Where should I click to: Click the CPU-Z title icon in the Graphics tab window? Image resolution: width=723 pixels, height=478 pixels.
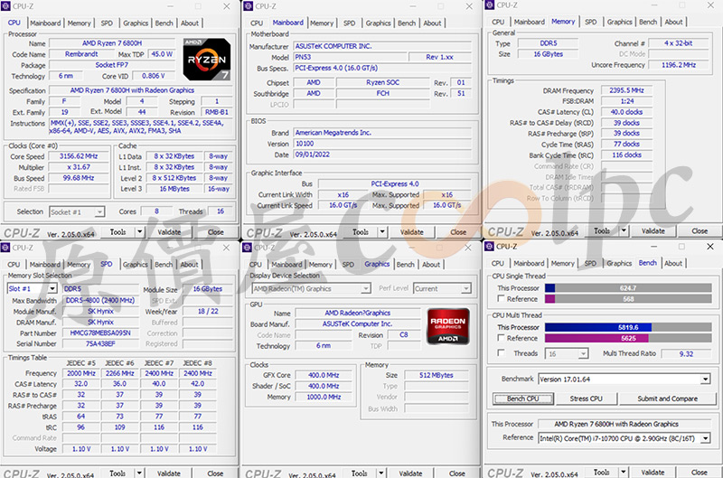click(247, 248)
